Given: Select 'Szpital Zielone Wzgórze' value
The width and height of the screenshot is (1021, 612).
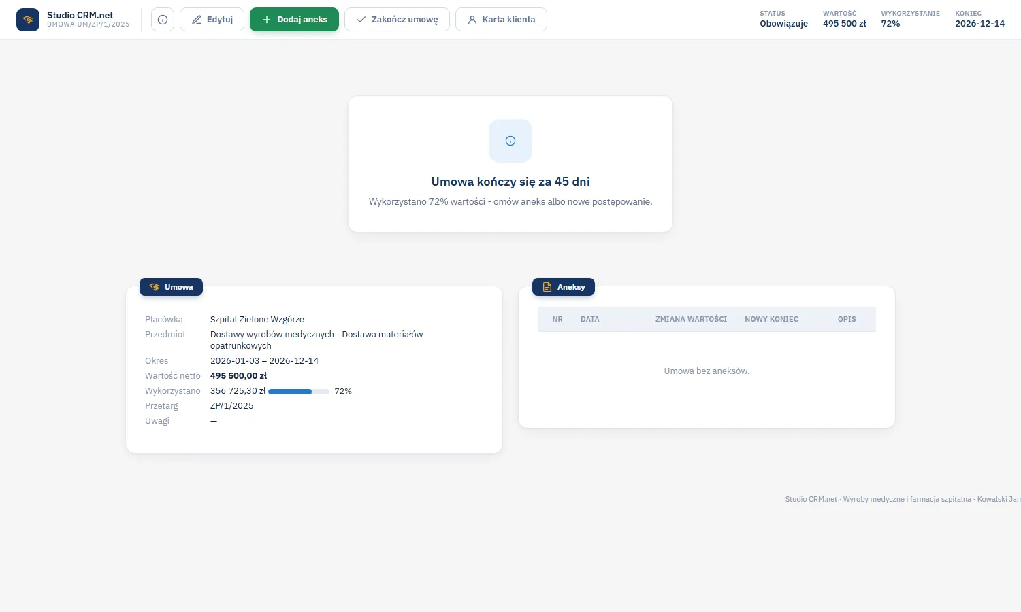Looking at the screenshot, I should pos(257,320).
